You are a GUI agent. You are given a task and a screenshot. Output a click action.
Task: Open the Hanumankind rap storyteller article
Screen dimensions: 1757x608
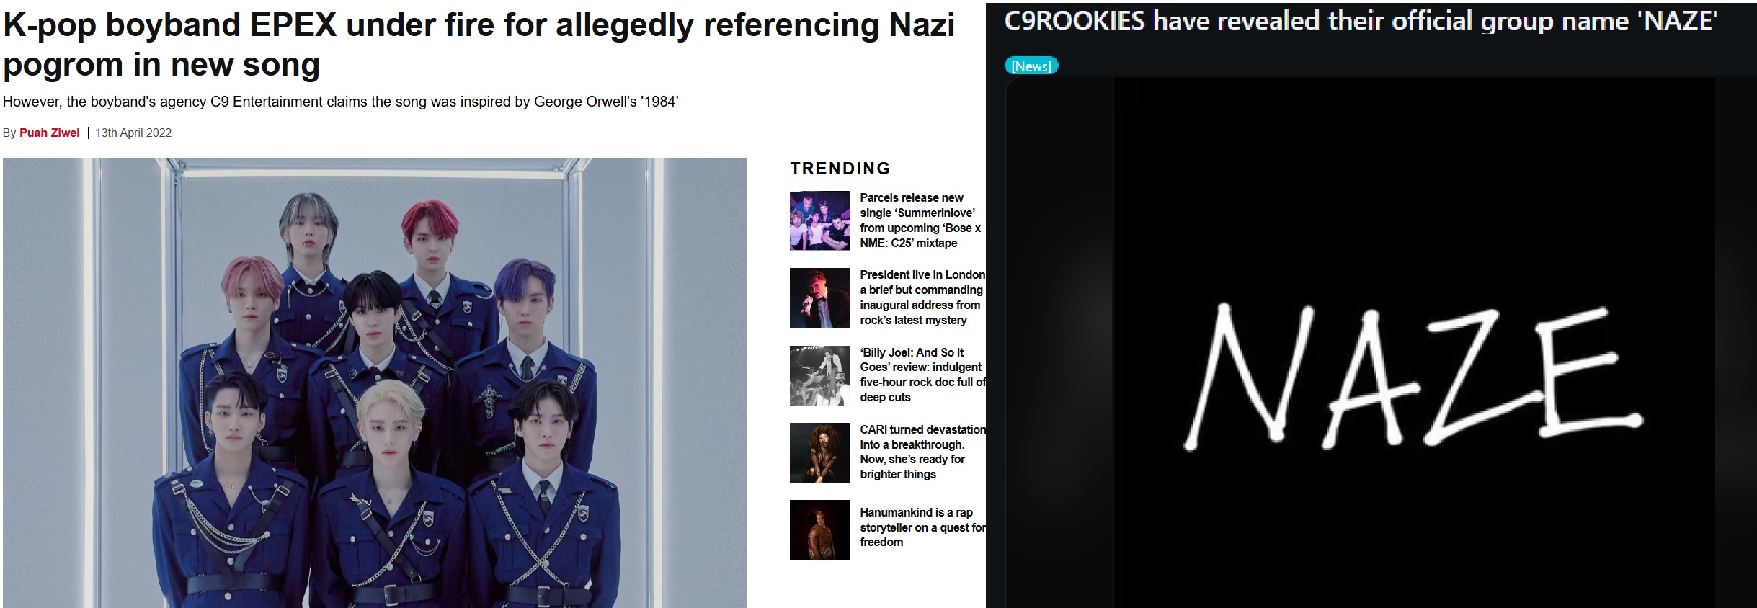[x=922, y=527]
